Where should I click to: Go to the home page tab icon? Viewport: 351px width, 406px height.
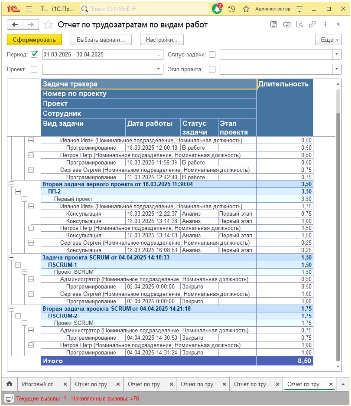coord(9,384)
